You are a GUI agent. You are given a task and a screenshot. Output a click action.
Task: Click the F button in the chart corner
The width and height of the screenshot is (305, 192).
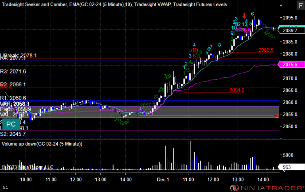301,5
